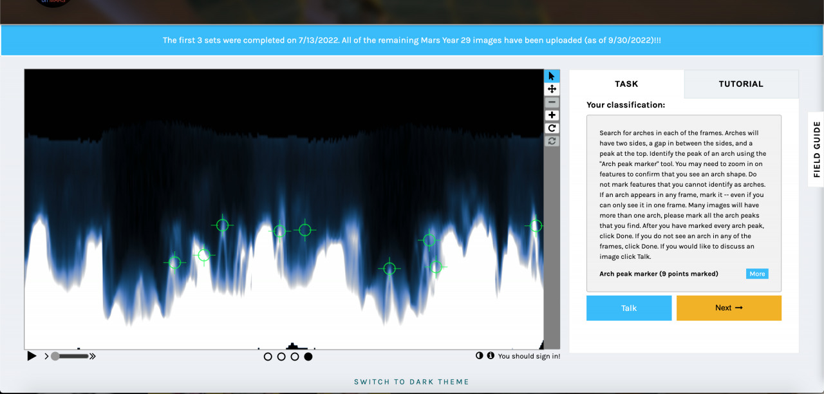The height and width of the screenshot is (394, 824).
Task: Click the "You should sign in!" notice
Action: [x=529, y=356]
